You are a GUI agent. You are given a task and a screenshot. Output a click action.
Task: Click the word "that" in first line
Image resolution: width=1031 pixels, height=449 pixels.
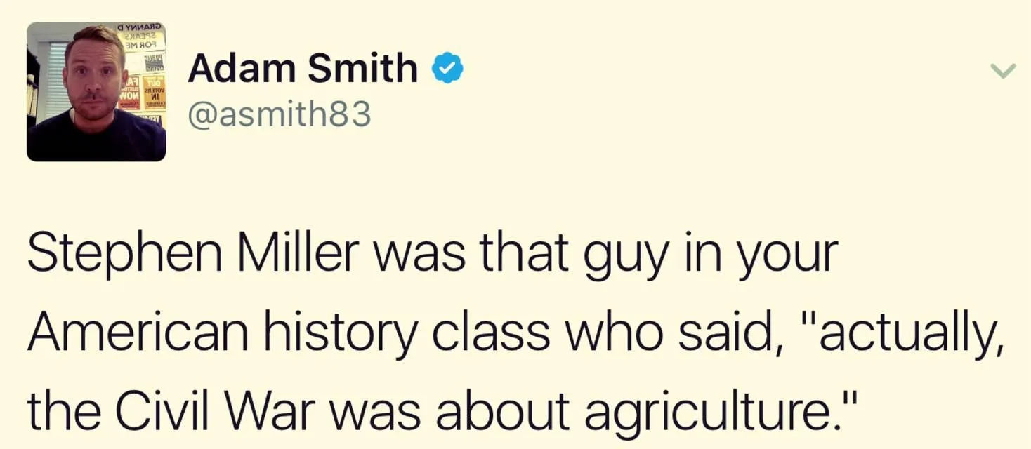526,253
